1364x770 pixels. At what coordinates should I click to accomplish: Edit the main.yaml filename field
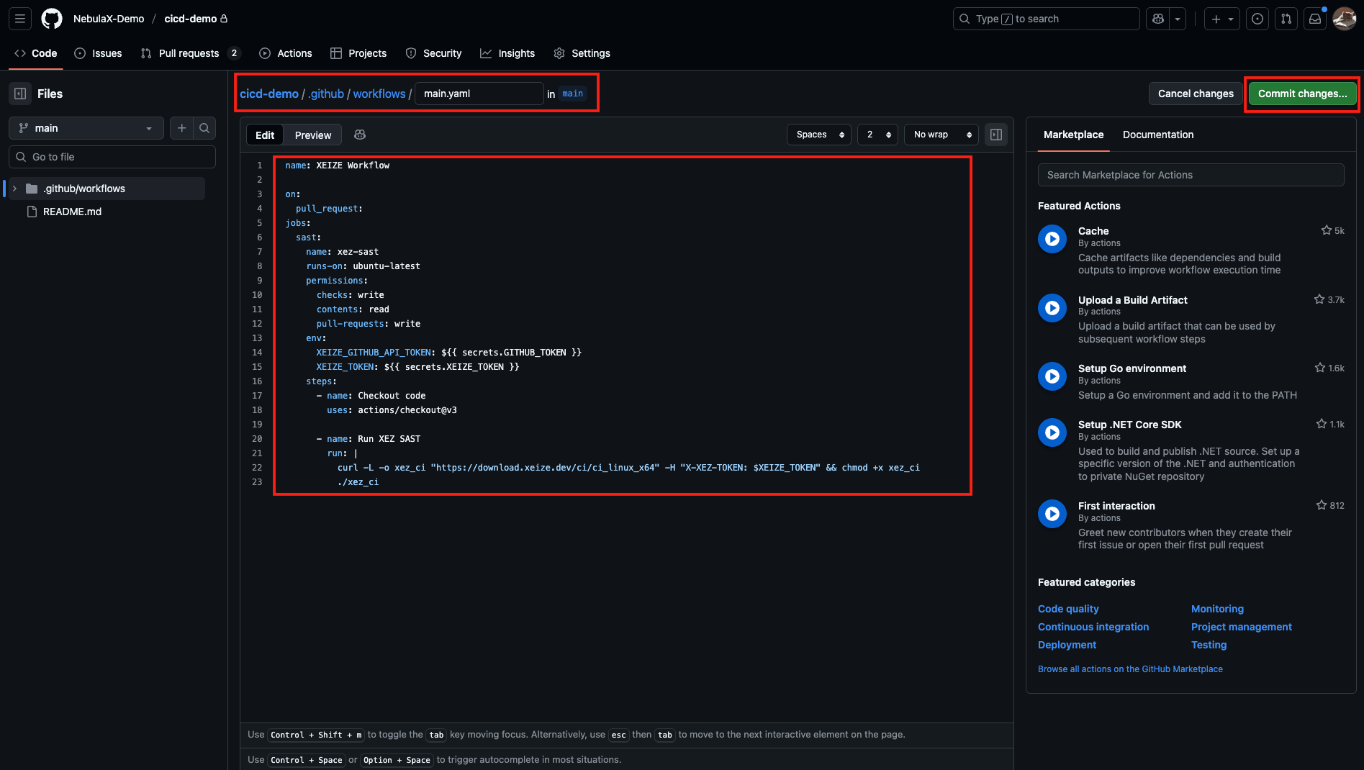point(479,94)
